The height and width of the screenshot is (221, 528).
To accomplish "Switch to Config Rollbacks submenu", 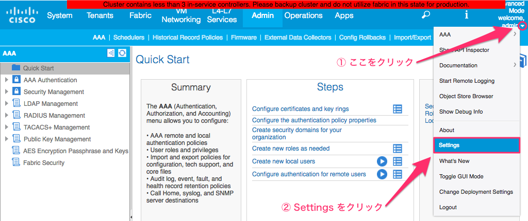I will click(362, 38).
